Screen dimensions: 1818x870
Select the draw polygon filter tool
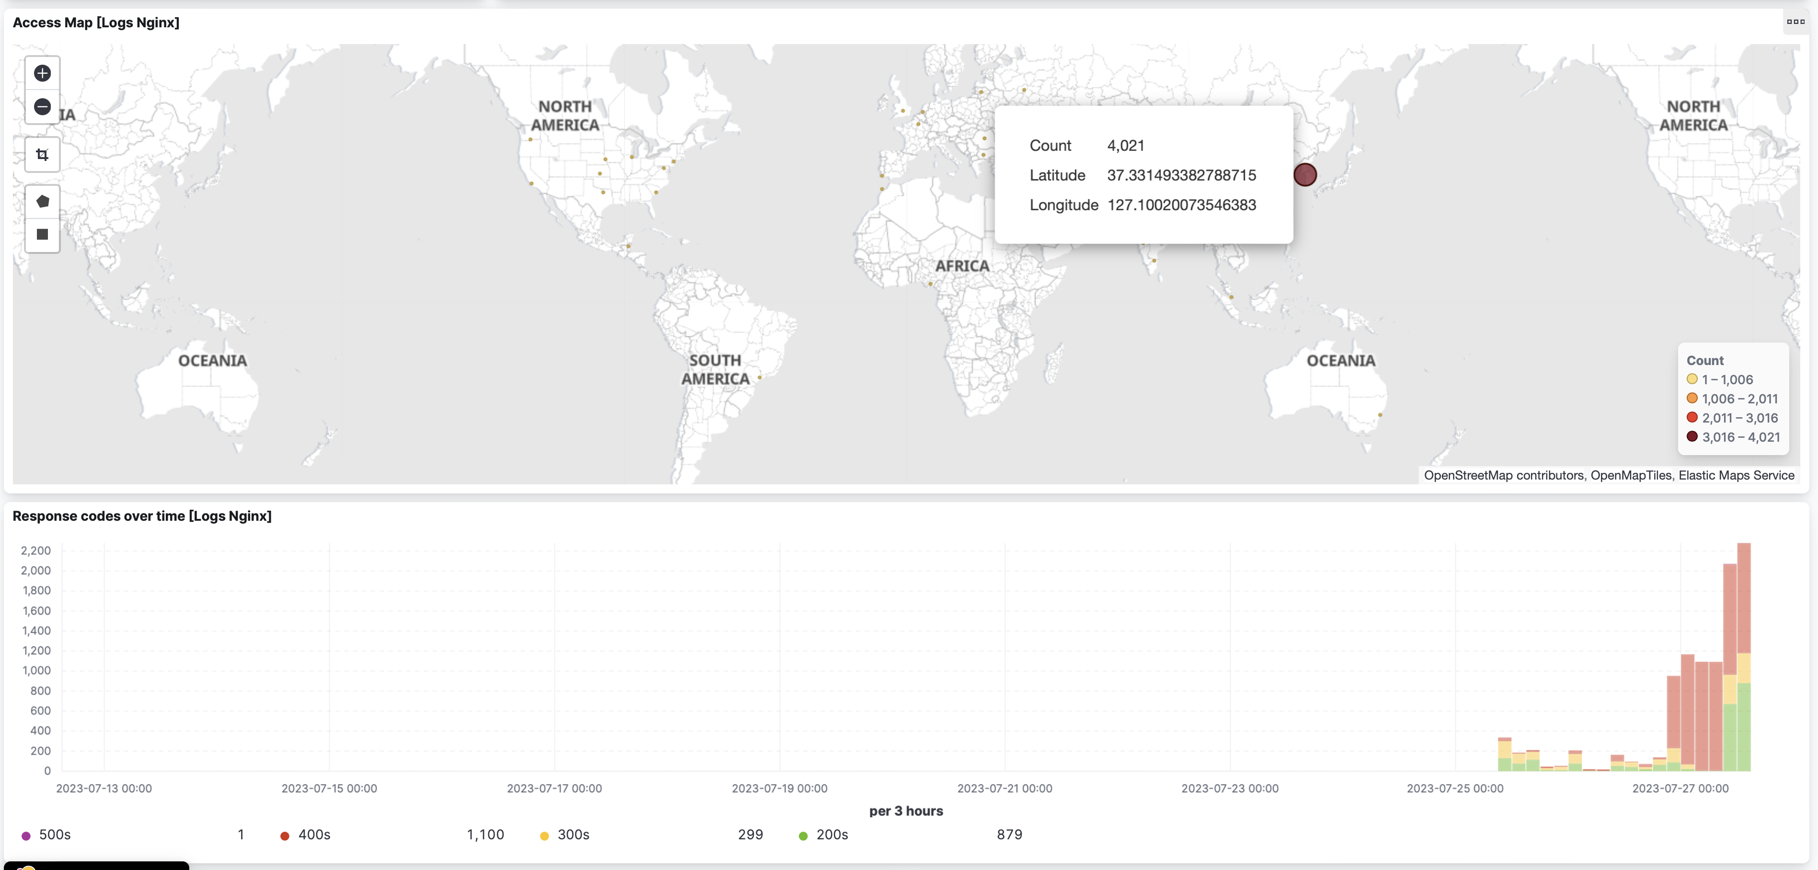(x=42, y=202)
